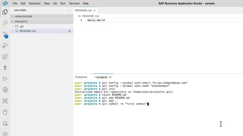Open the File menu
This screenshot has height=136, width=243.
pos(15,3)
